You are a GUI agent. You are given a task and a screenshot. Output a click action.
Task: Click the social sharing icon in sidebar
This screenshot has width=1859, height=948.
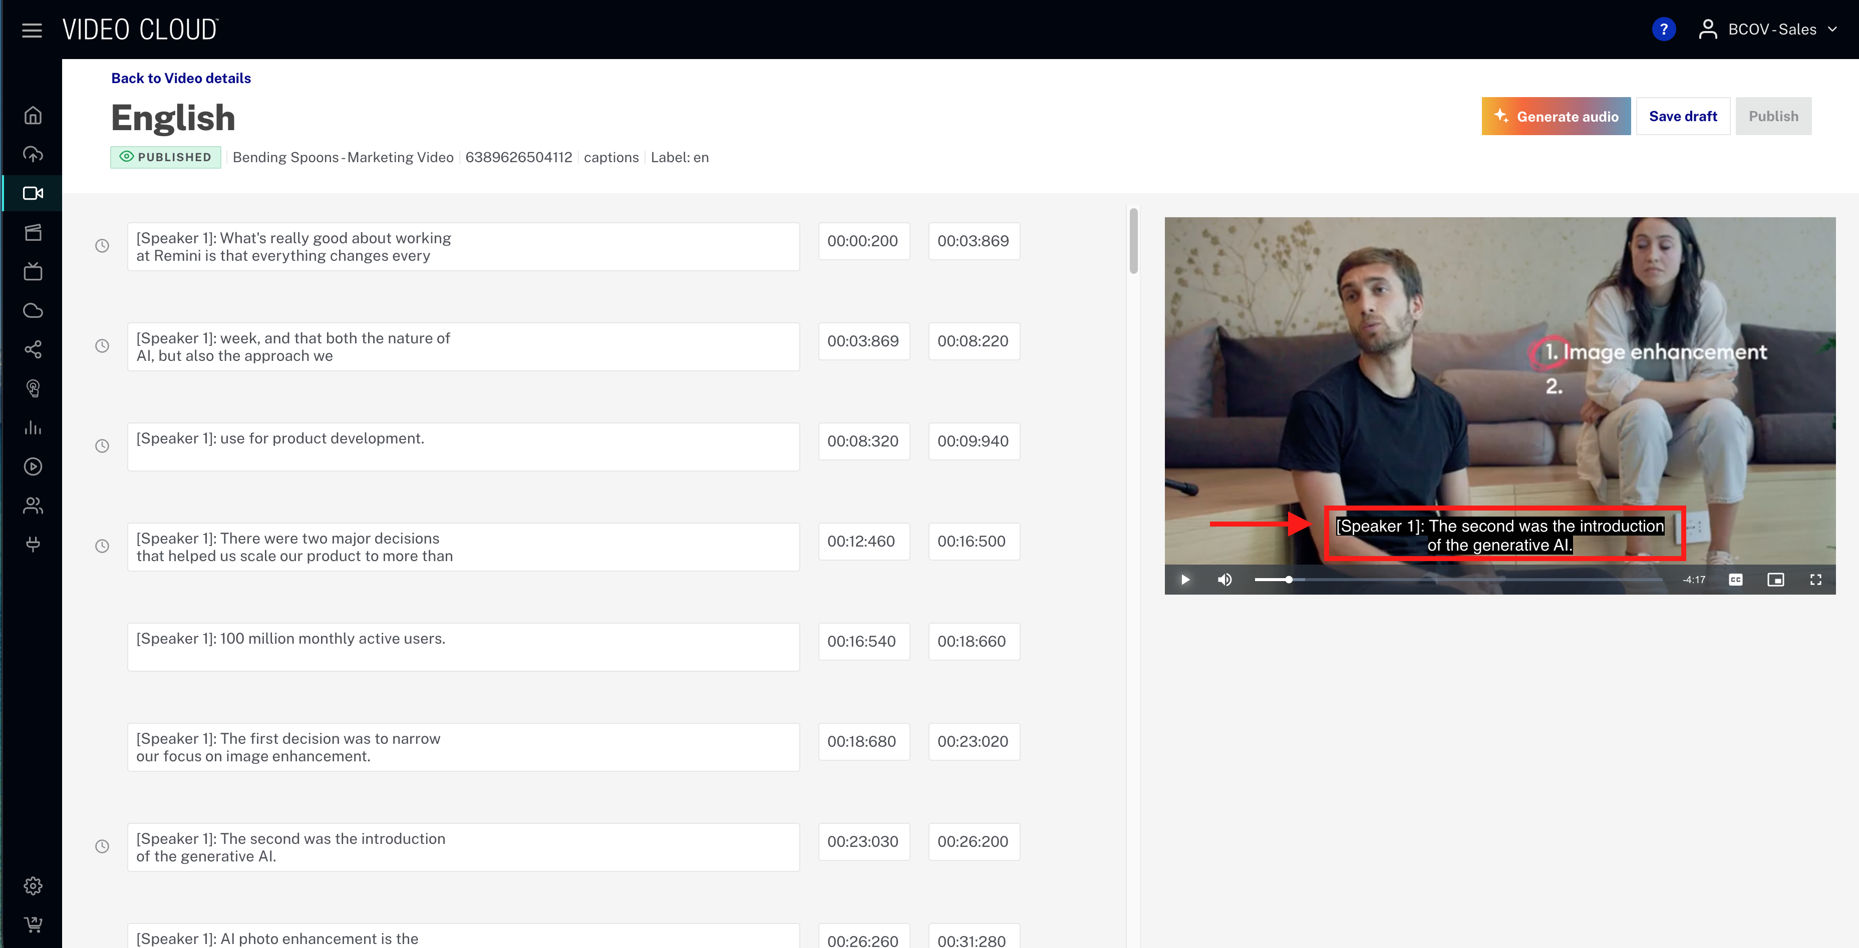pos(33,350)
